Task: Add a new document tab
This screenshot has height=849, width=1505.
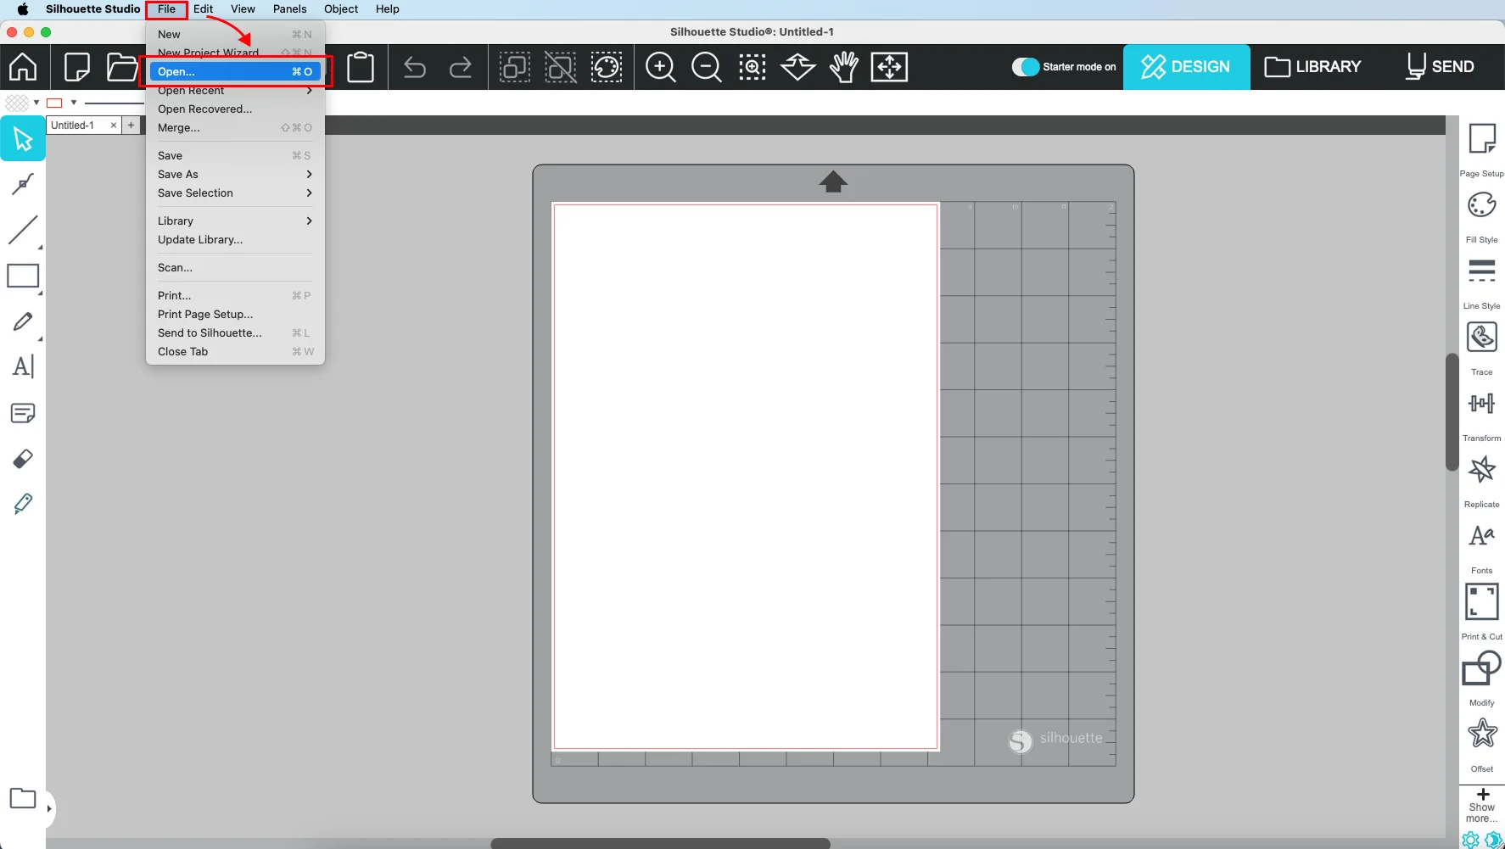Action: [x=131, y=126]
